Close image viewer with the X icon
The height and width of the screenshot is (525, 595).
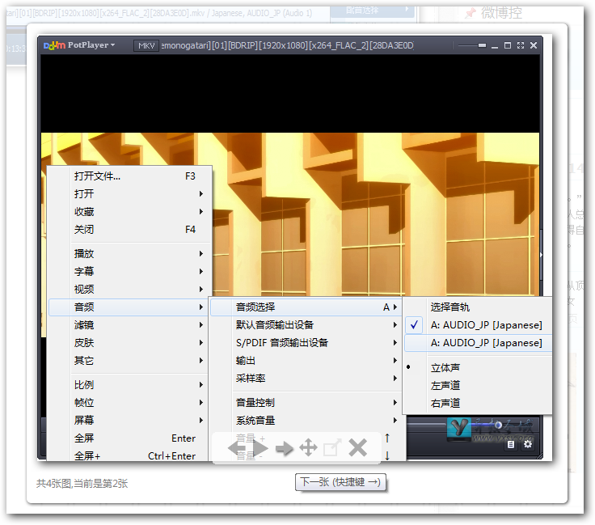(358, 448)
